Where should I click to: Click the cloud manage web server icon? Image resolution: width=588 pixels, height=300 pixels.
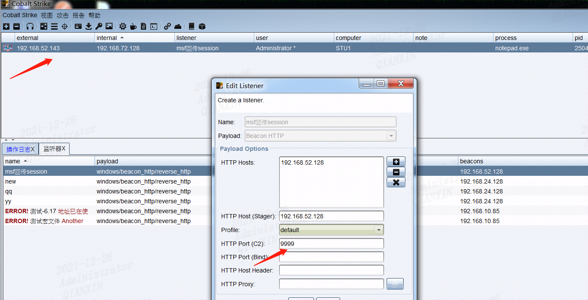(178, 26)
